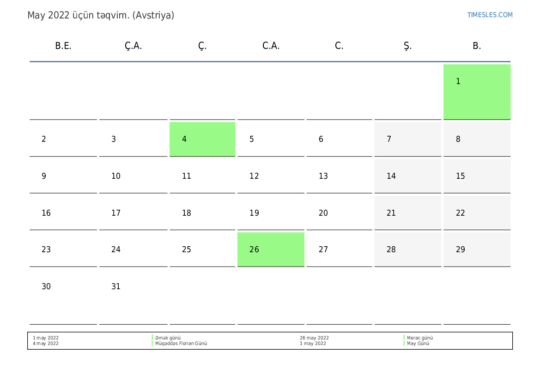Click '1 may 2022' beside 'May Günü'
The height and width of the screenshot is (382, 540).
(x=313, y=343)
